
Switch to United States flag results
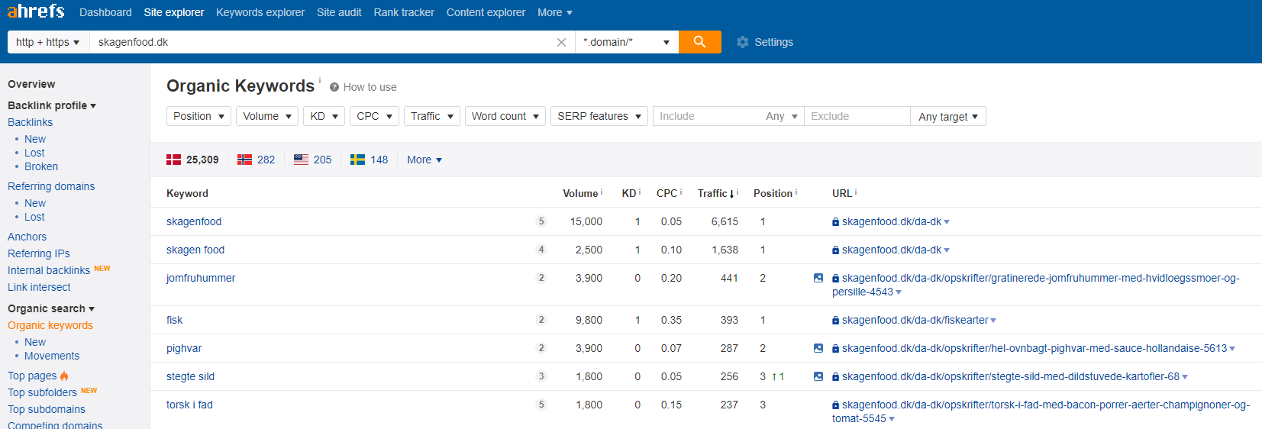point(302,160)
